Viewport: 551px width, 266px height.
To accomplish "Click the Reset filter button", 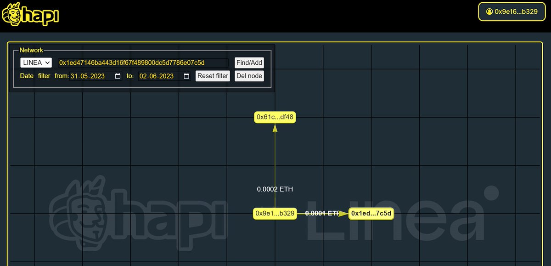I will (x=213, y=76).
